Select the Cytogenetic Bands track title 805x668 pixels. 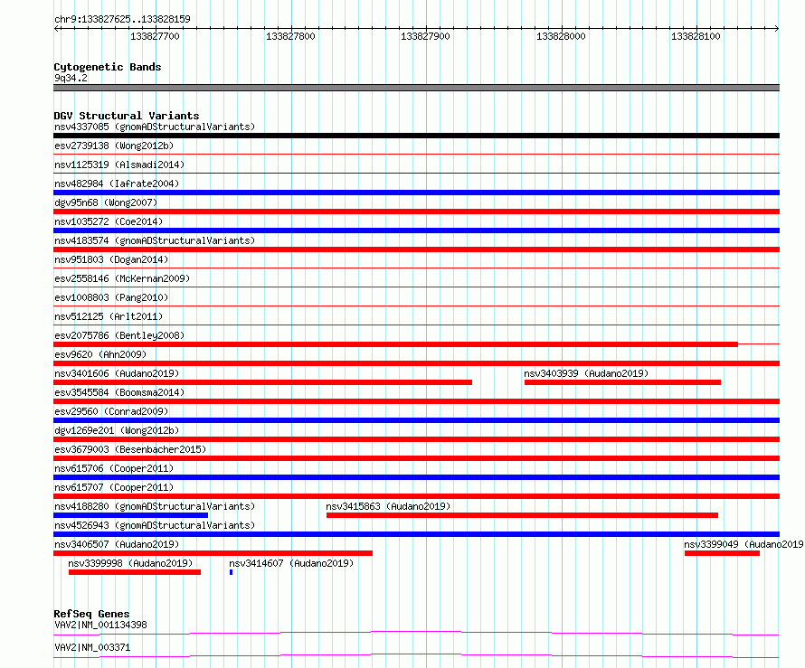[108, 67]
